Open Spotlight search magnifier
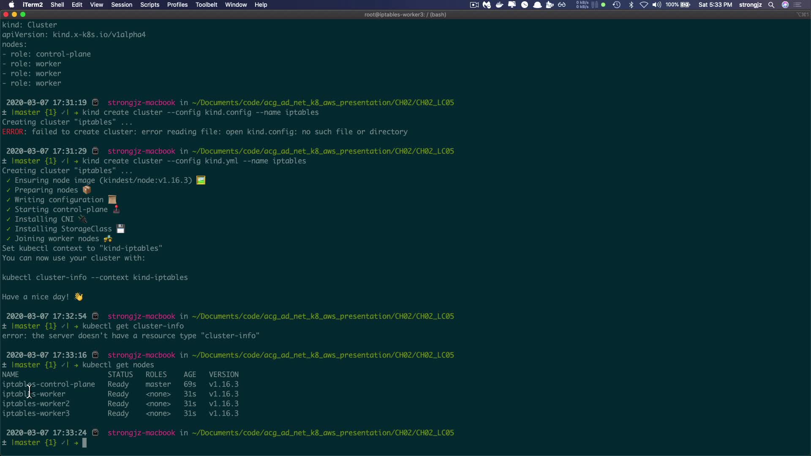 point(771,5)
